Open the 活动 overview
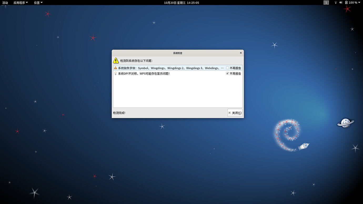The image size is (363, 204). [x=5, y=3]
